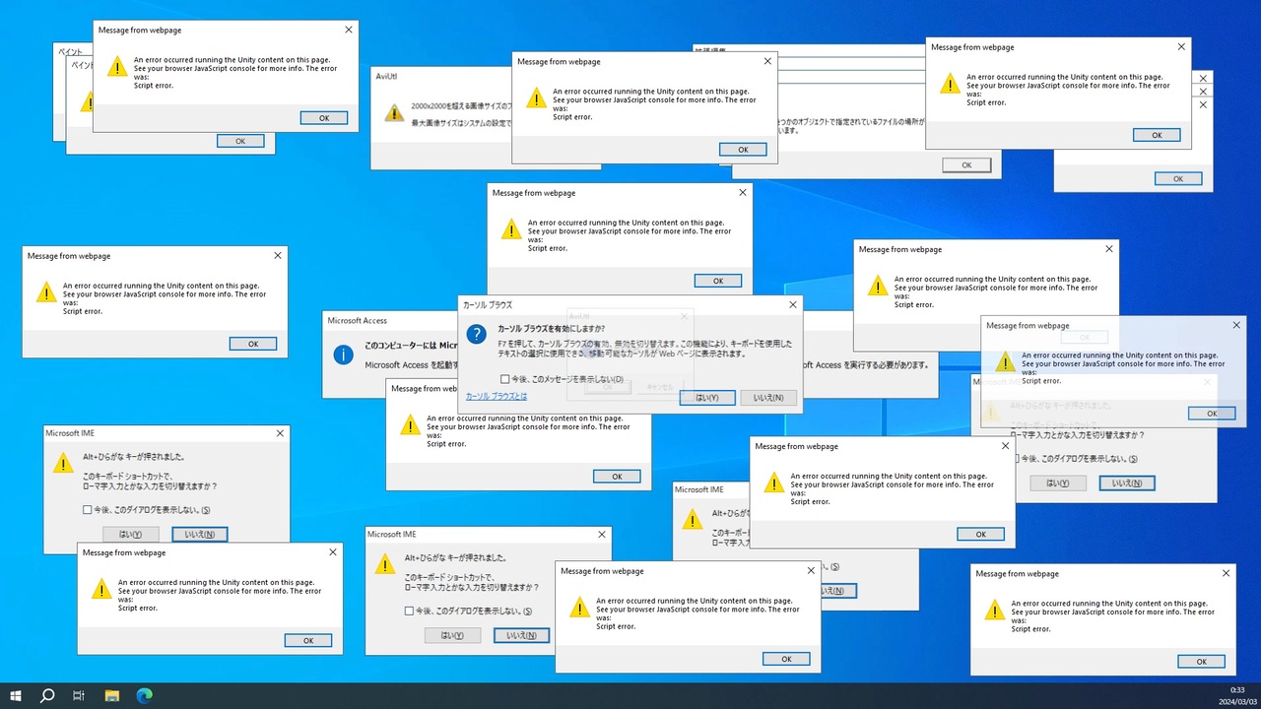This screenshot has width=1261, height=709.
Task: Open Task View from the taskbar
Action: (x=79, y=695)
